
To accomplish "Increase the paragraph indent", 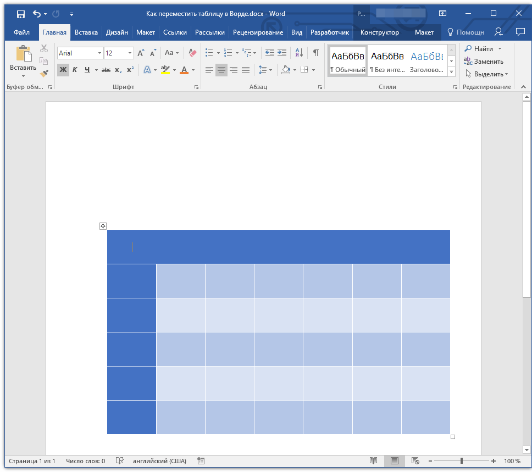I will coord(282,53).
